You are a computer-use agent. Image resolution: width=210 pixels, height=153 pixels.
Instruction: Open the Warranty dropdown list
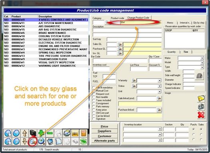(159, 81)
